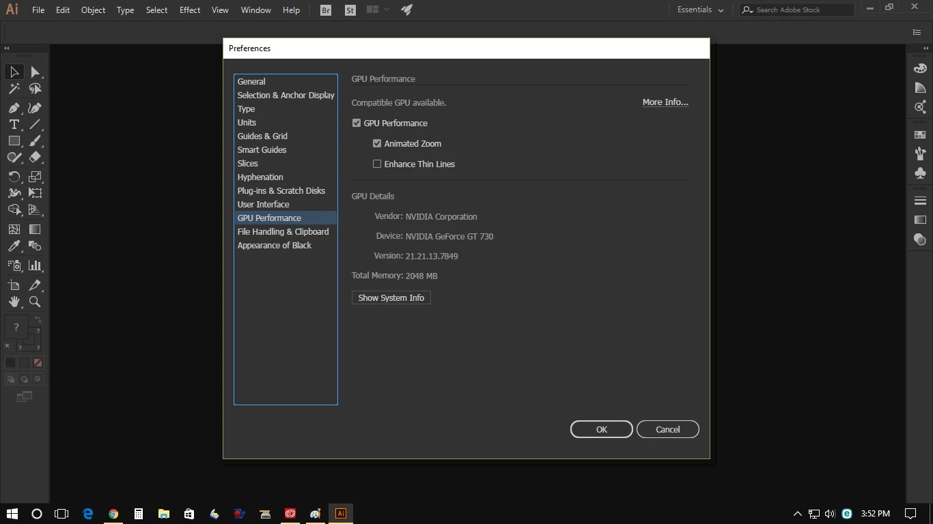Switch to File Handling & Clipboard
The height and width of the screenshot is (524, 933).
pyautogui.click(x=286, y=231)
